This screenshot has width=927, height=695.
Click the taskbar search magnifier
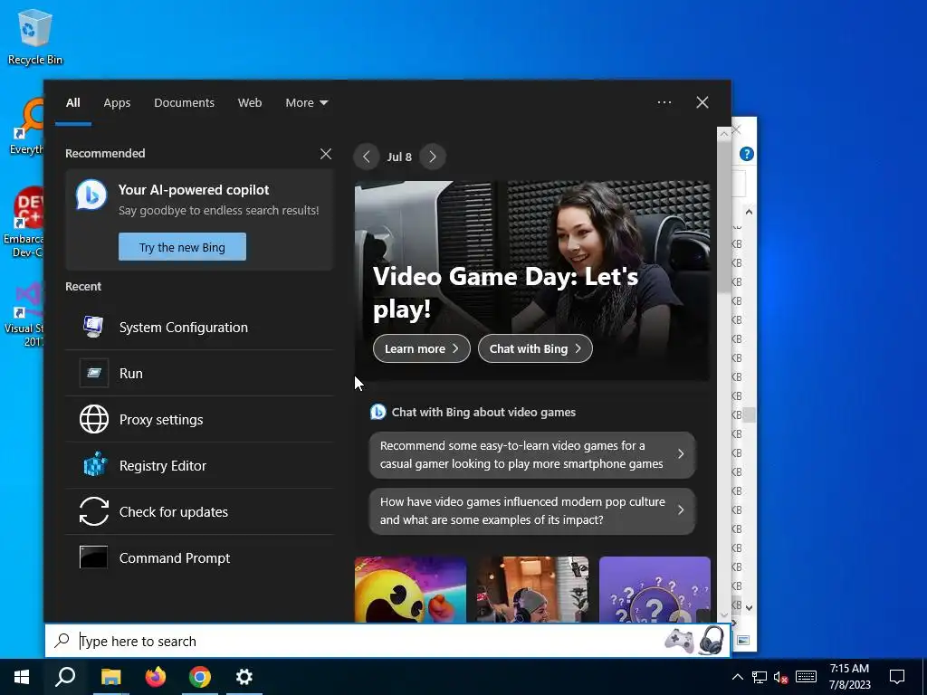click(65, 677)
